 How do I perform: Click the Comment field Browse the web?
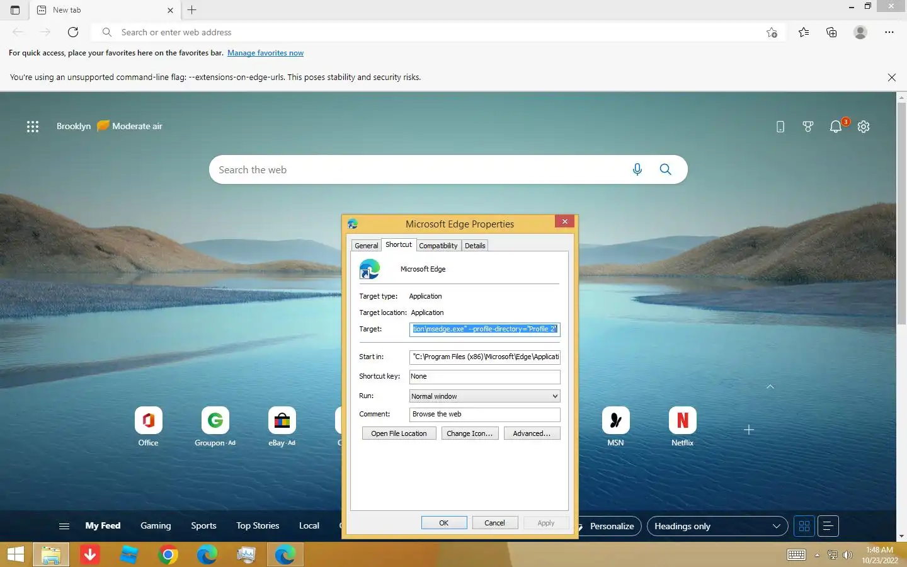[484, 414]
